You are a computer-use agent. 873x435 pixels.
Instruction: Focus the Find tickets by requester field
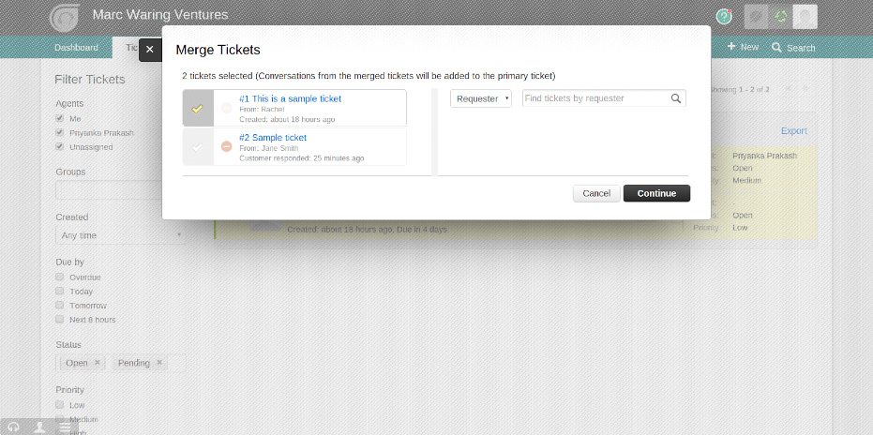[x=595, y=98]
